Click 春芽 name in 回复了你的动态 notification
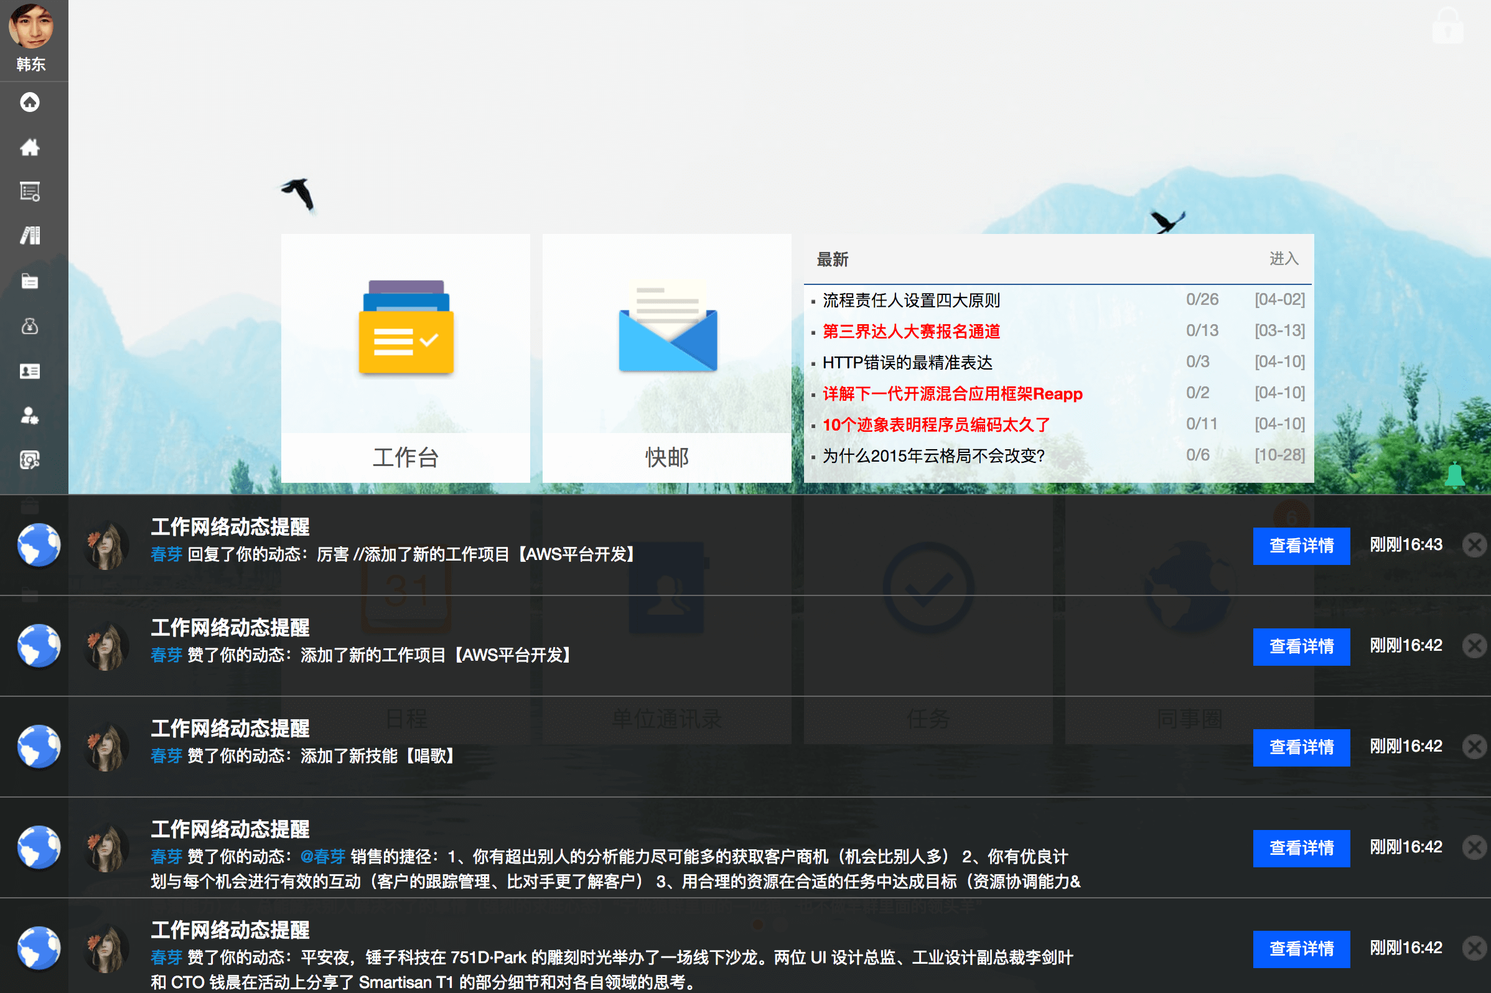 (x=167, y=554)
